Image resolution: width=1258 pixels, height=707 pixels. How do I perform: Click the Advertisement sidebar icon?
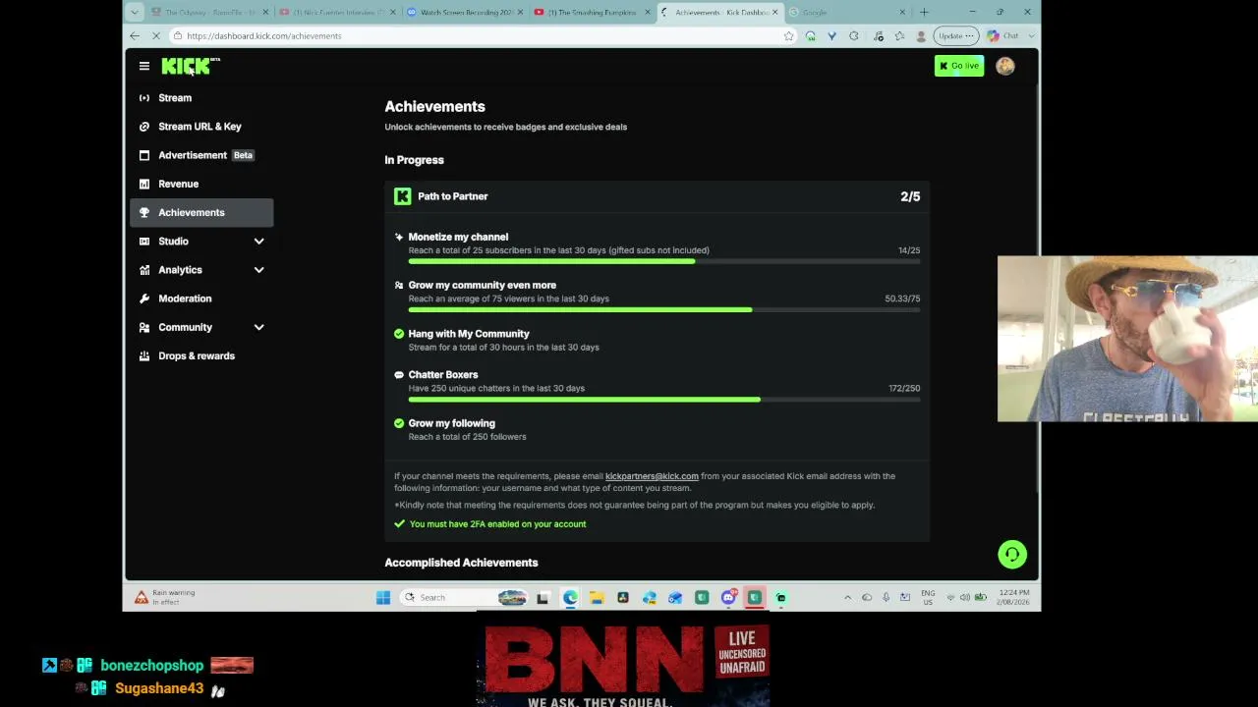pos(144,155)
